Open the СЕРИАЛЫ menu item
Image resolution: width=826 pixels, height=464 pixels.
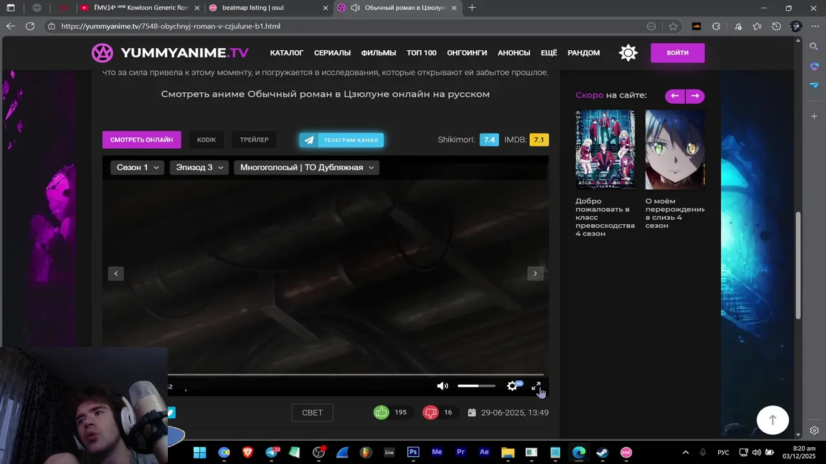pos(332,53)
